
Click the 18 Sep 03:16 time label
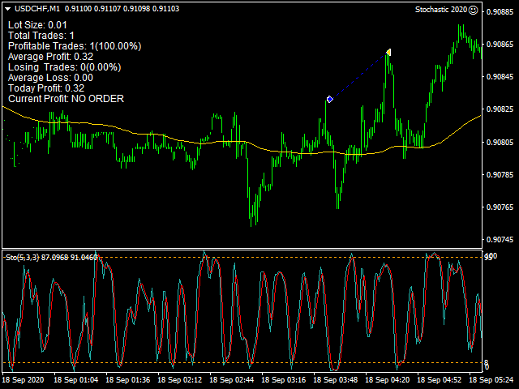[x=284, y=380]
